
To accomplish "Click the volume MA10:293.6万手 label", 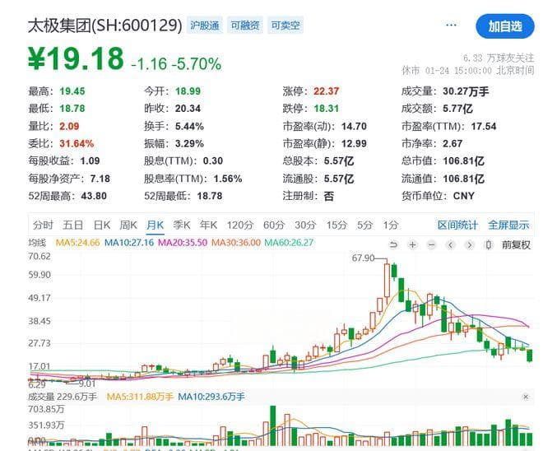I will (x=211, y=397).
